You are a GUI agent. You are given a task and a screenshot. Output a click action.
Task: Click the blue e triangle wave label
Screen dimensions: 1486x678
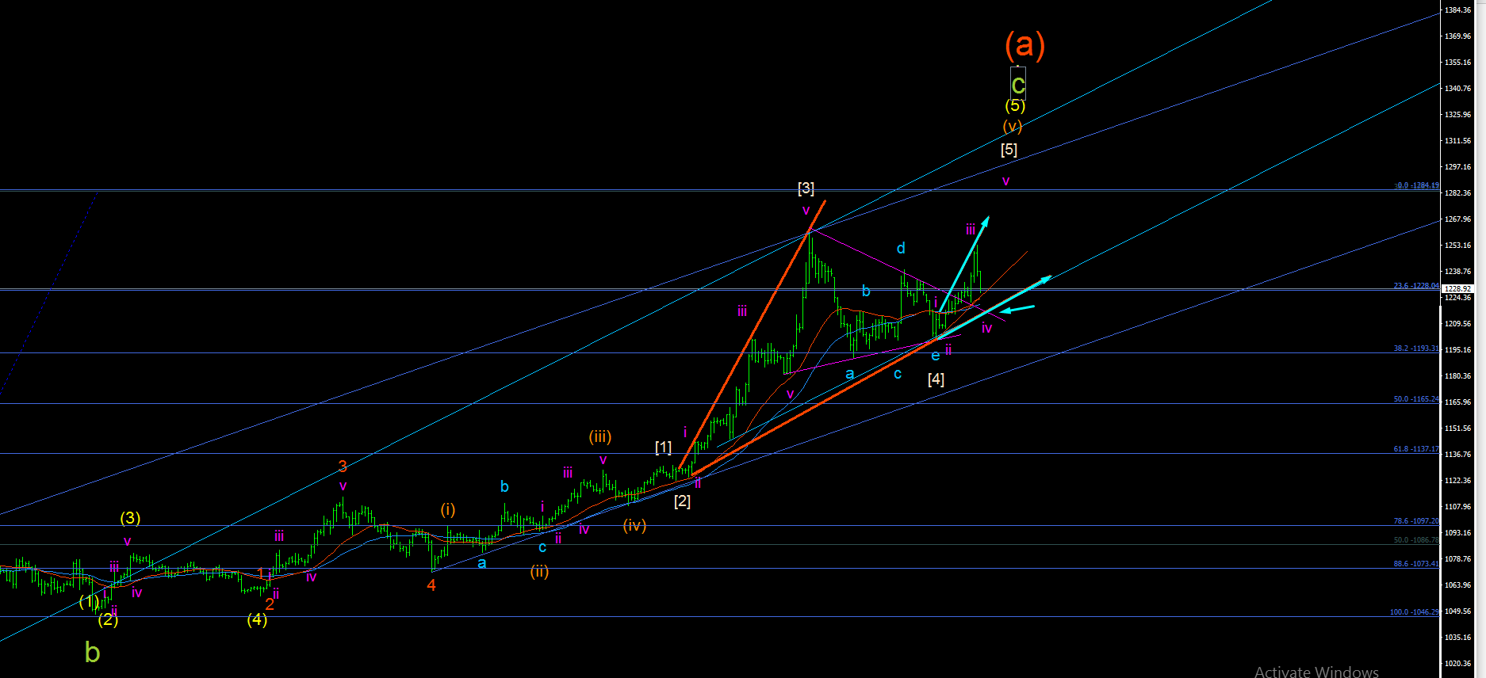point(936,356)
